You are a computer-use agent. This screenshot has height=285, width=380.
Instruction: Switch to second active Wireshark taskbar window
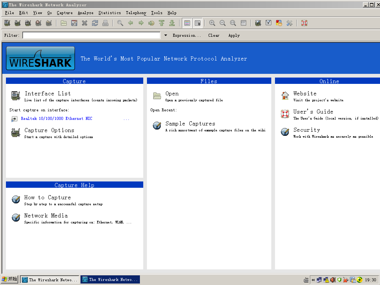coord(110,280)
